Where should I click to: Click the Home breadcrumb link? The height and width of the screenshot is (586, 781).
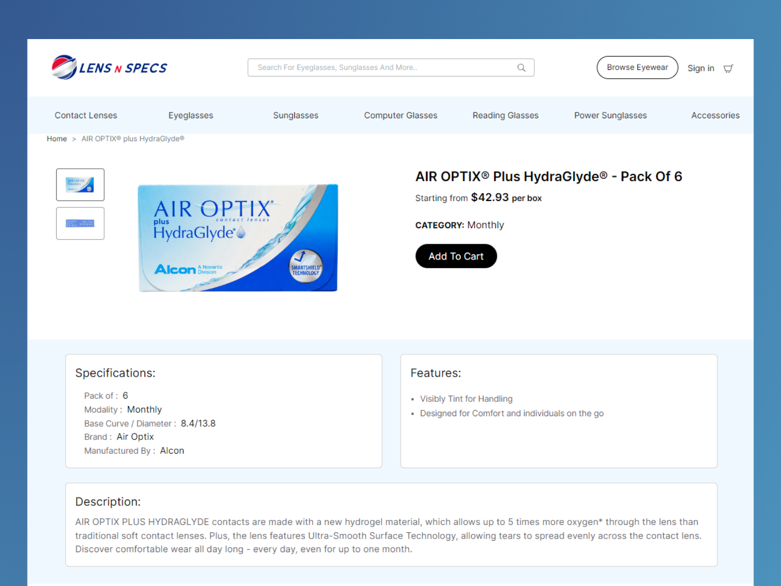click(x=57, y=139)
